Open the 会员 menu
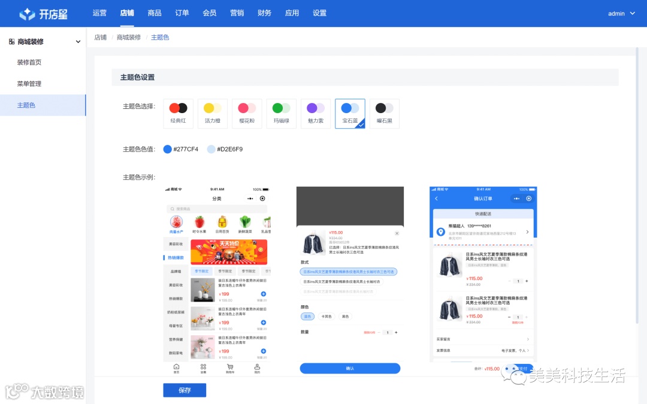The height and width of the screenshot is (404, 647). tap(210, 13)
